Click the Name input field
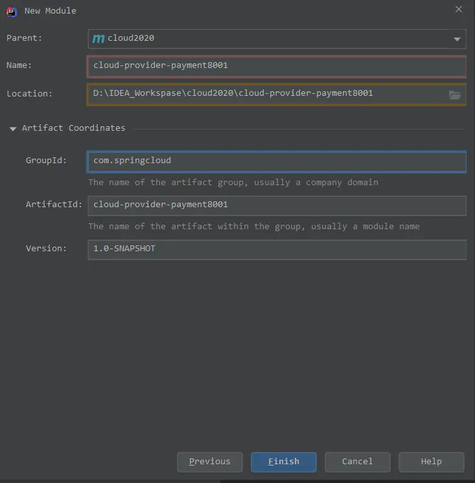The image size is (475, 483). click(x=277, y=66)
